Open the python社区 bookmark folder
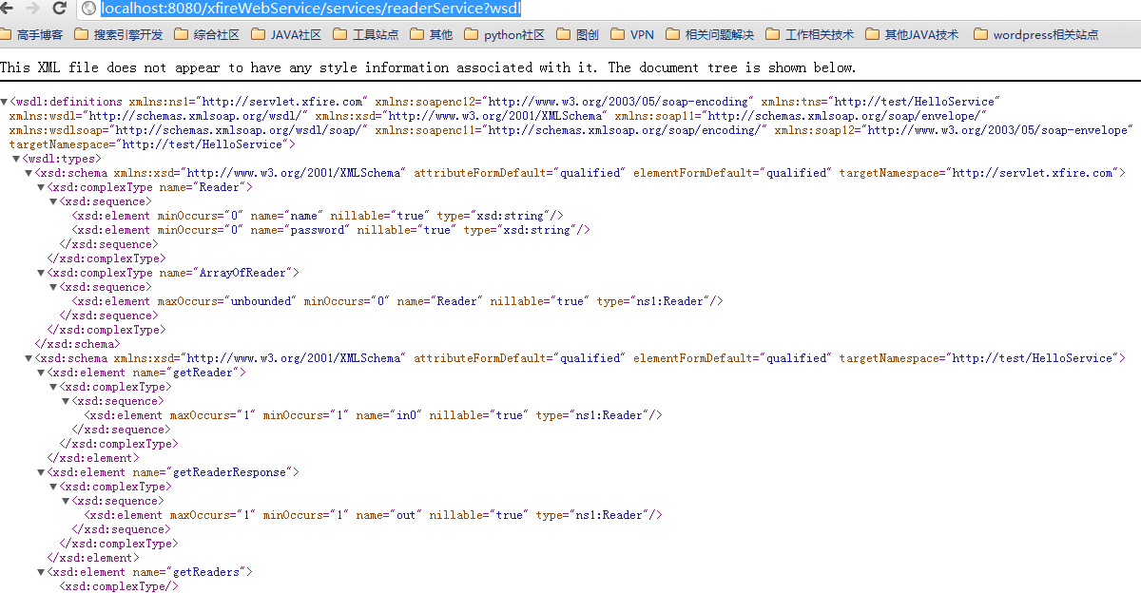This screenshot has width=1141, height=593. point(505,35)
